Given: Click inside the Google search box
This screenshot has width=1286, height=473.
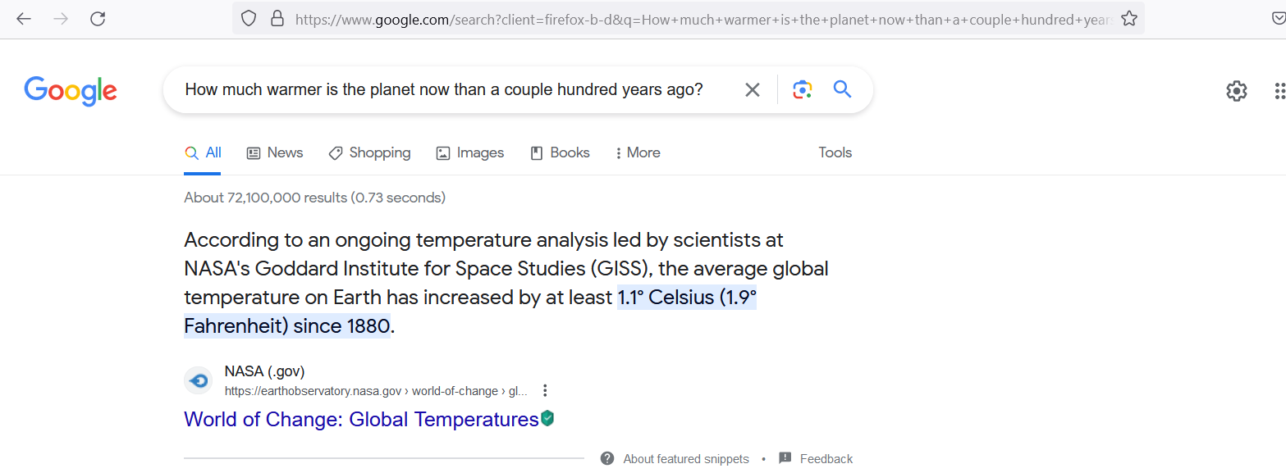Looking at the screenshot, I should [452, 89].
